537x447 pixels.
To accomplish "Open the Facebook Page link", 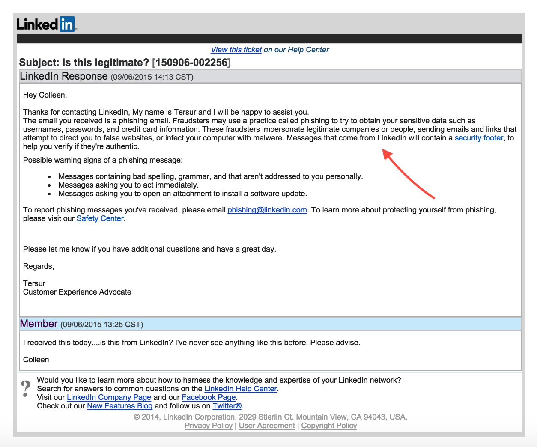I will [209, 397].
